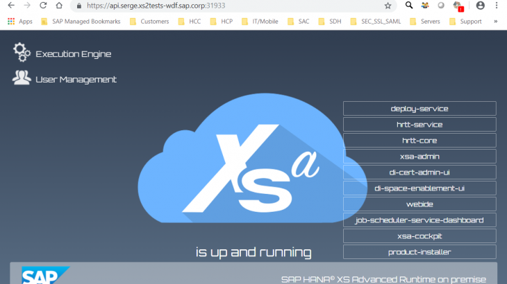
Task: Launch the hrtt-core application
Action: [x=419, y=141]
